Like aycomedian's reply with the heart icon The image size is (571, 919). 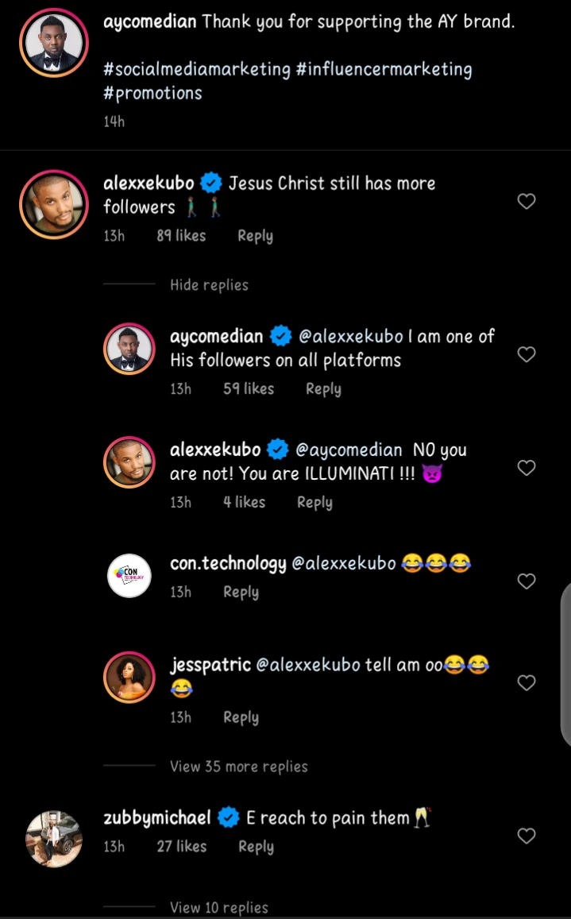coord(527,354)
